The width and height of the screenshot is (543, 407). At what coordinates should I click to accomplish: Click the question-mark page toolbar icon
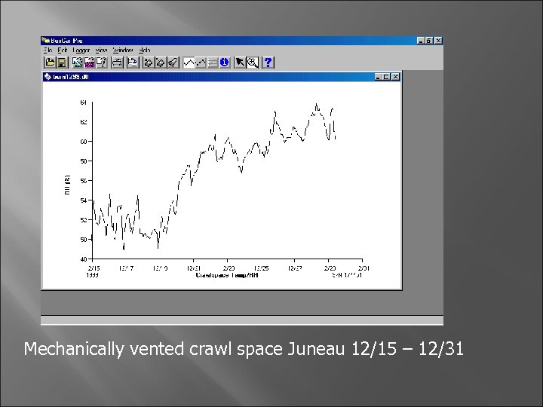(102, 63)
